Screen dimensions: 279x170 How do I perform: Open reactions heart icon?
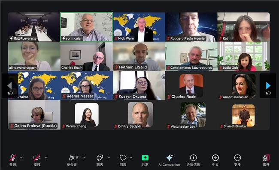point(123,158)
